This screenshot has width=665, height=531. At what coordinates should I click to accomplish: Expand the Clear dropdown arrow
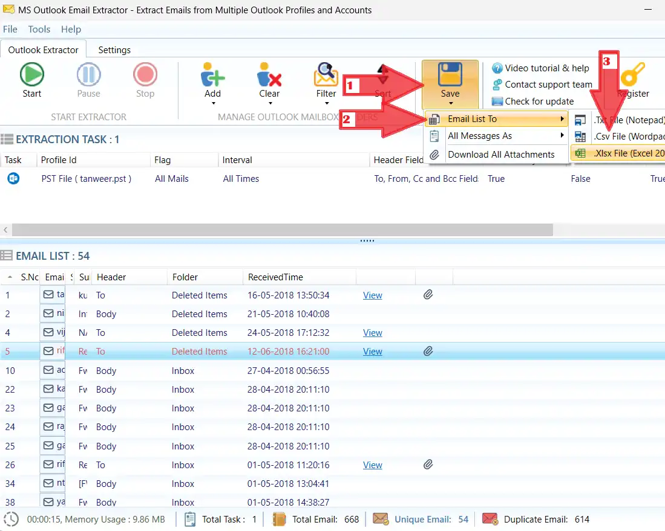pos(270,103)
